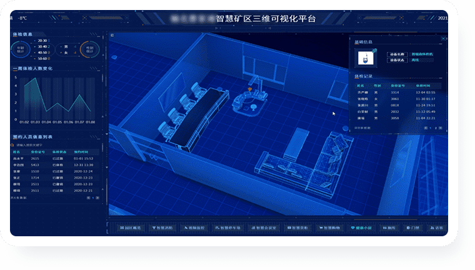The height and width of the screenshot is (270, 475).
Task: Close the 基础信息 popup panel
Action: pos(443,39)
